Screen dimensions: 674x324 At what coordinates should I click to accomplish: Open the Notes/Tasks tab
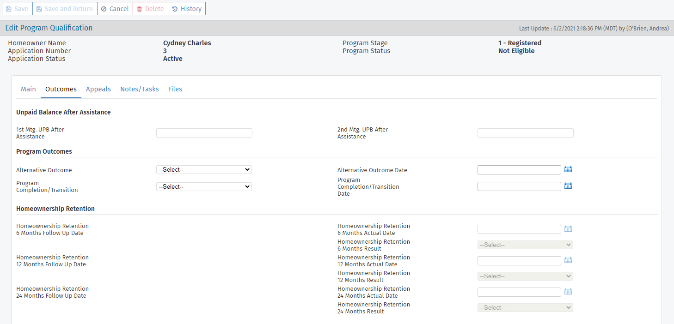(140, 89)
